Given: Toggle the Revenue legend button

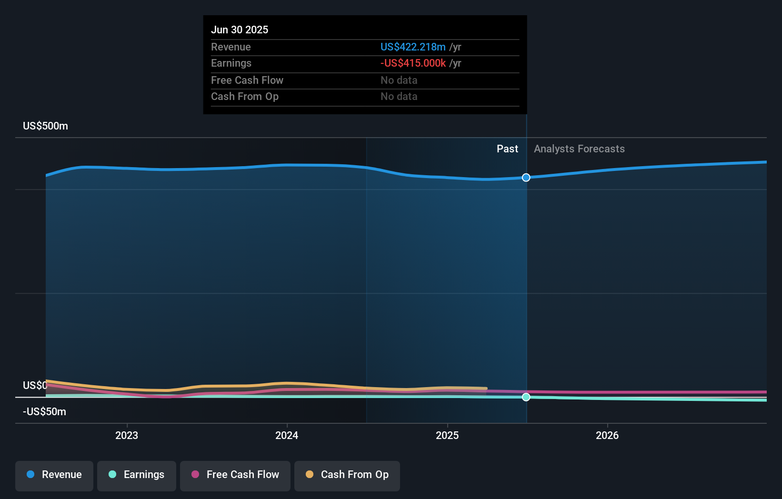Looking at the screenshot, I should click(x=54, y=476).
